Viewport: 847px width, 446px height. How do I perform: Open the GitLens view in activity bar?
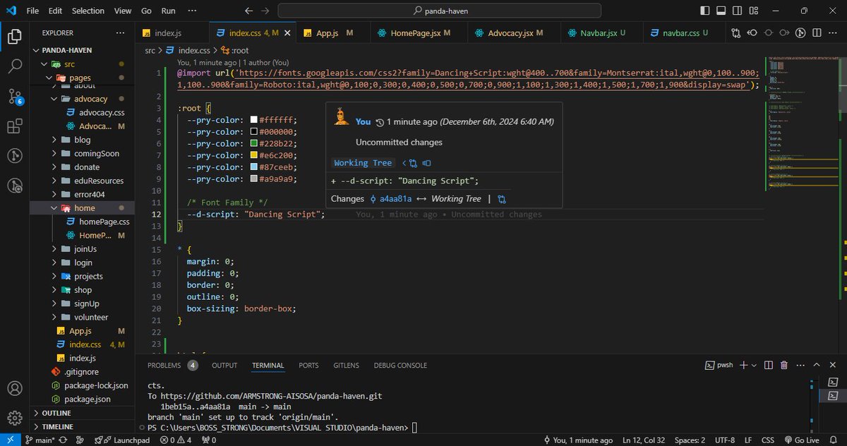[14, 156]
